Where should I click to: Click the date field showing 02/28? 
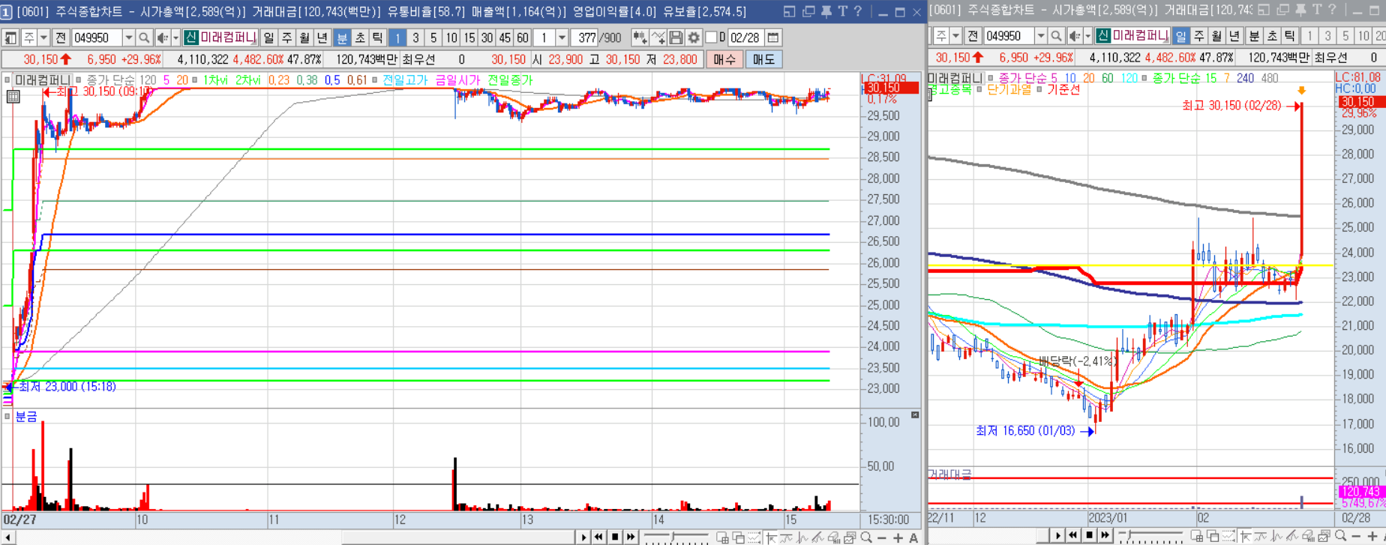(x=745, y=37)
